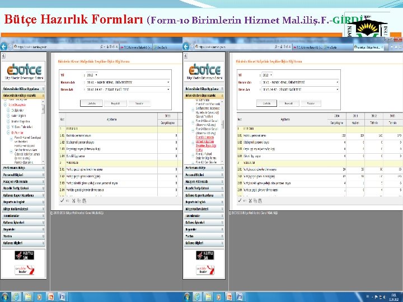
Task: Open File Explorer from the left taskbar
Action: coord(28,297)
